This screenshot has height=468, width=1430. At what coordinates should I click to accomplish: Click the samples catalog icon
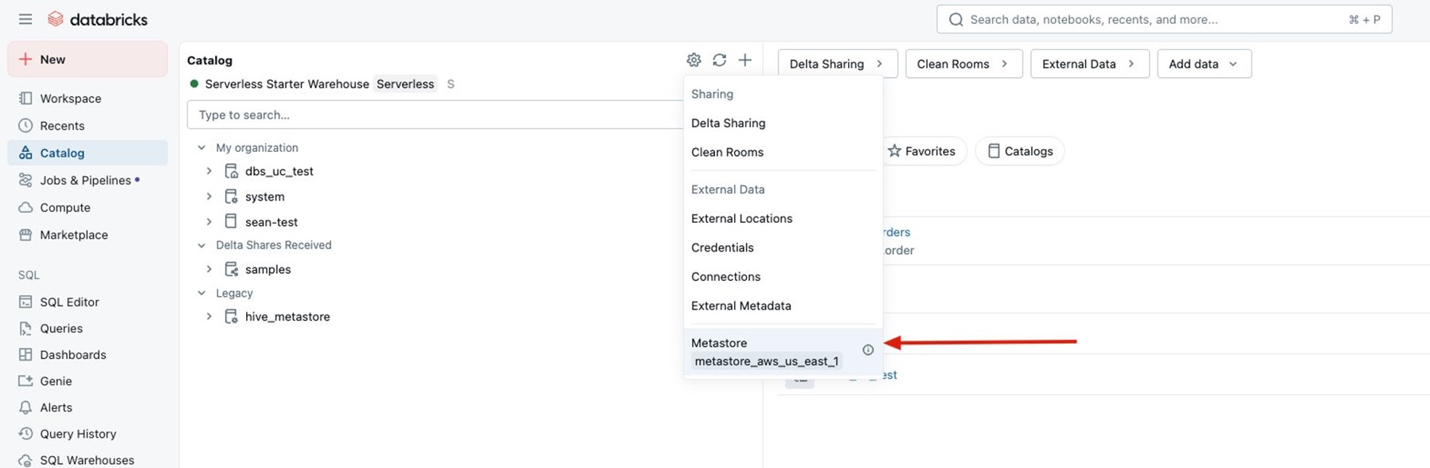coord(231,270)
